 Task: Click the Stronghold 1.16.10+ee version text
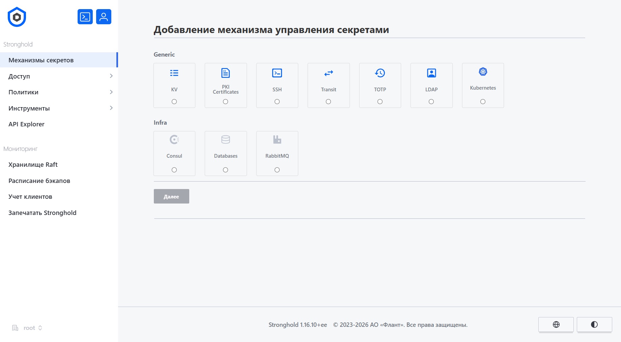[x=298, y=325]
